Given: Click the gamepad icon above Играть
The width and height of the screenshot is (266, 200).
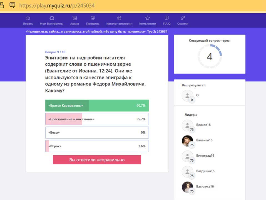Looking at the screenshot, I should click(28, 18).
